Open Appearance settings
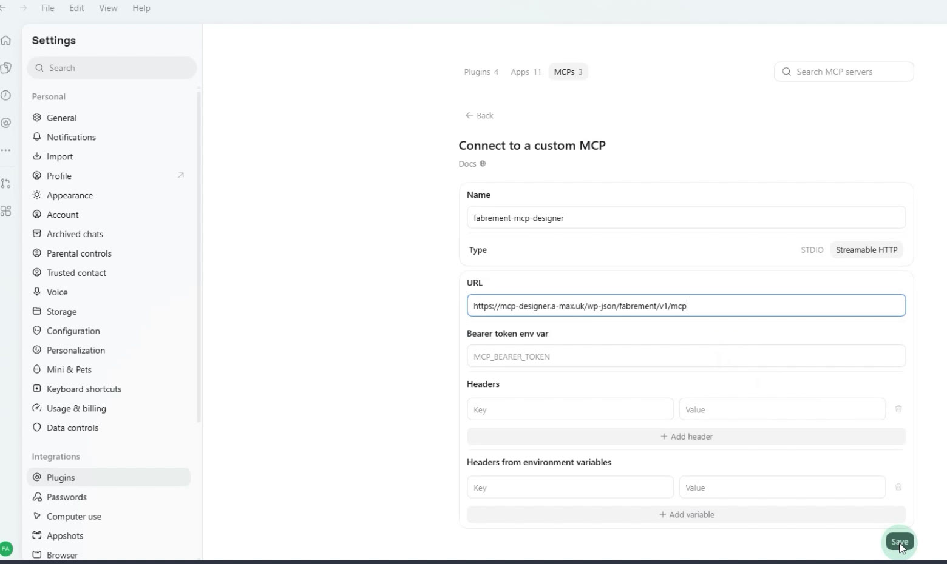 point(109,195)
